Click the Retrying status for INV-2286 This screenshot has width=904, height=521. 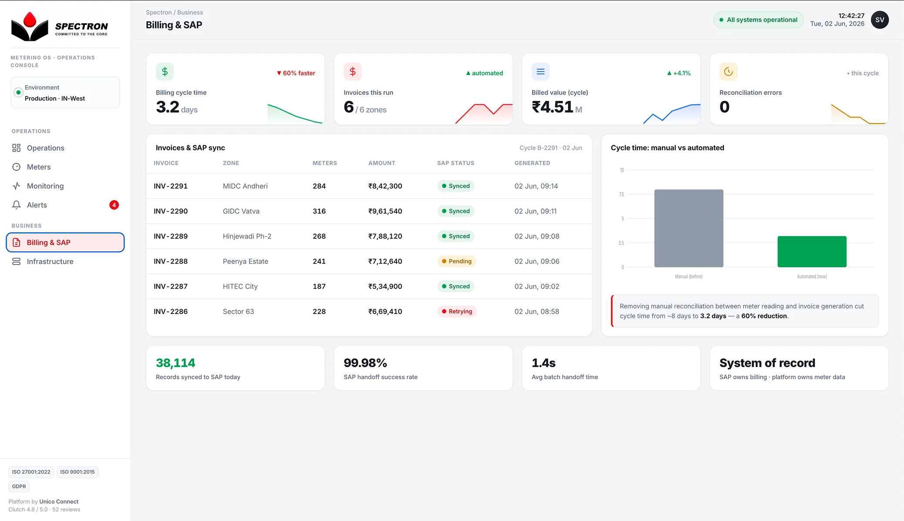click(457, 311)
